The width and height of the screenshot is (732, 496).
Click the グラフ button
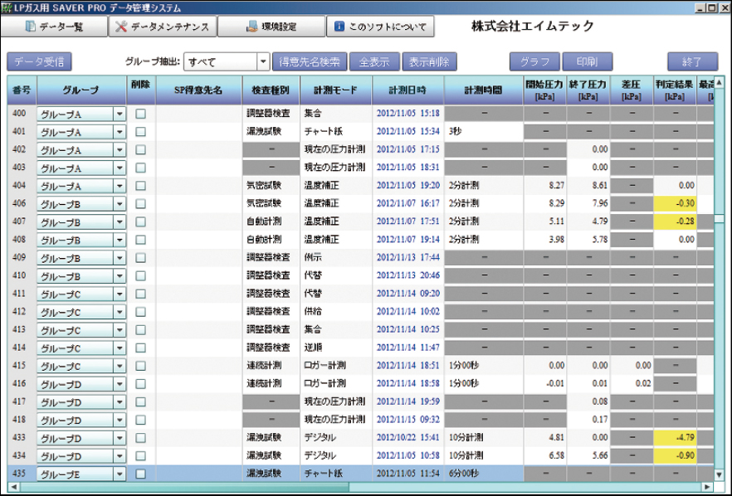tap(534, 61)
